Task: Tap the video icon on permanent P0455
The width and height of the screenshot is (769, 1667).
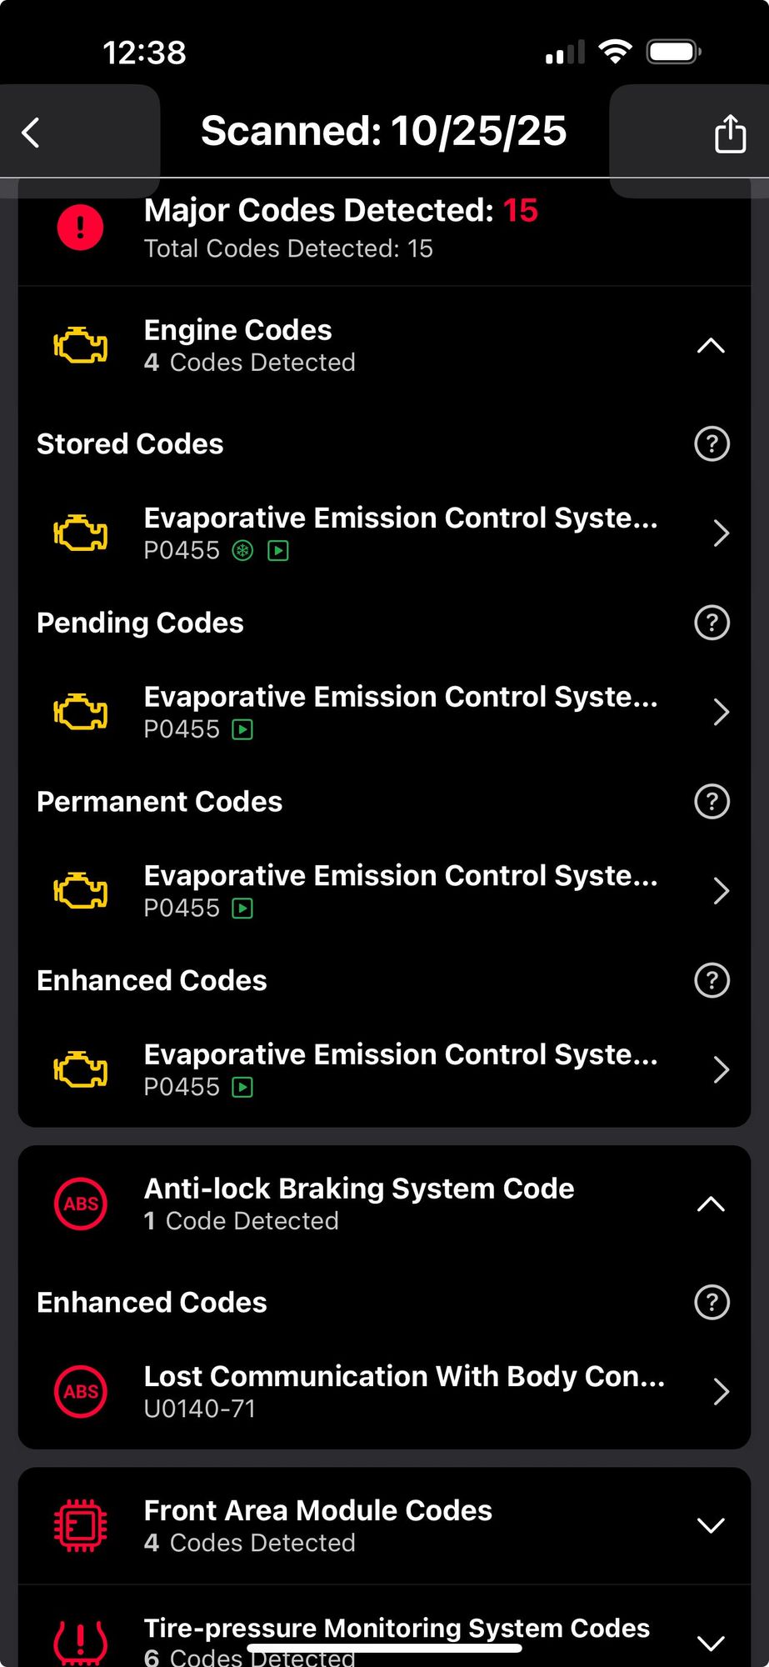Action: pyautogui.click(x=242, y=909)
